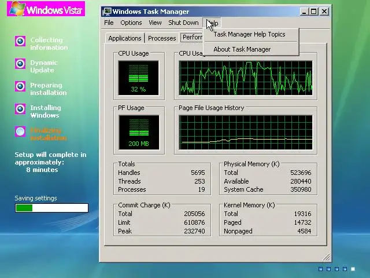Screen dimensions: 370x278
Task: Click the Threads value 253
Action: (x=199, y=181)
